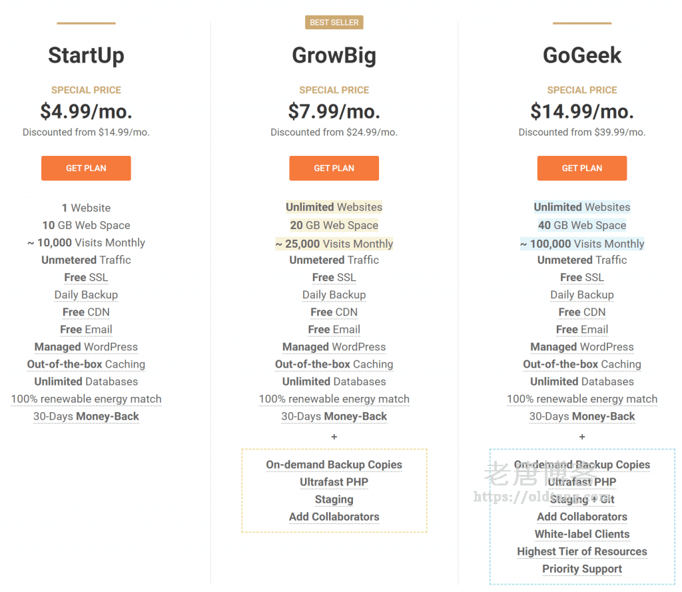
Task: Click Add Collaborators under GrowBig
Action: tap(334, 517)
